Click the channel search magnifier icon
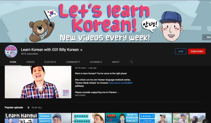Viewport: 211px width, 123px height. pos(131,62)
